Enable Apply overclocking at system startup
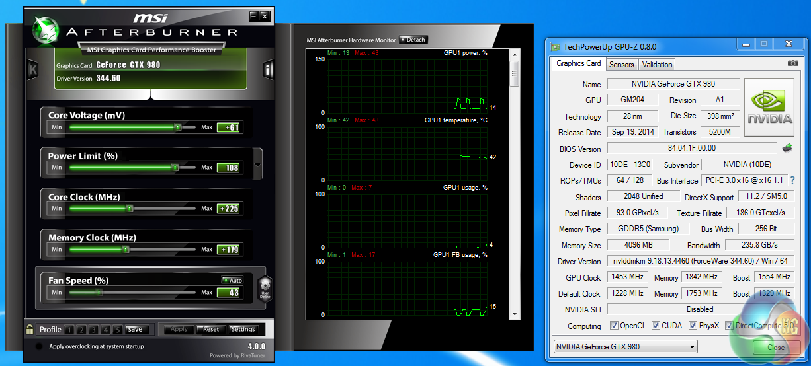 tap(40, 346)
